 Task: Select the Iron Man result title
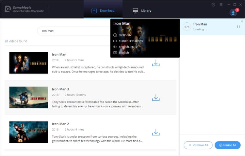[x=59, y=55]
